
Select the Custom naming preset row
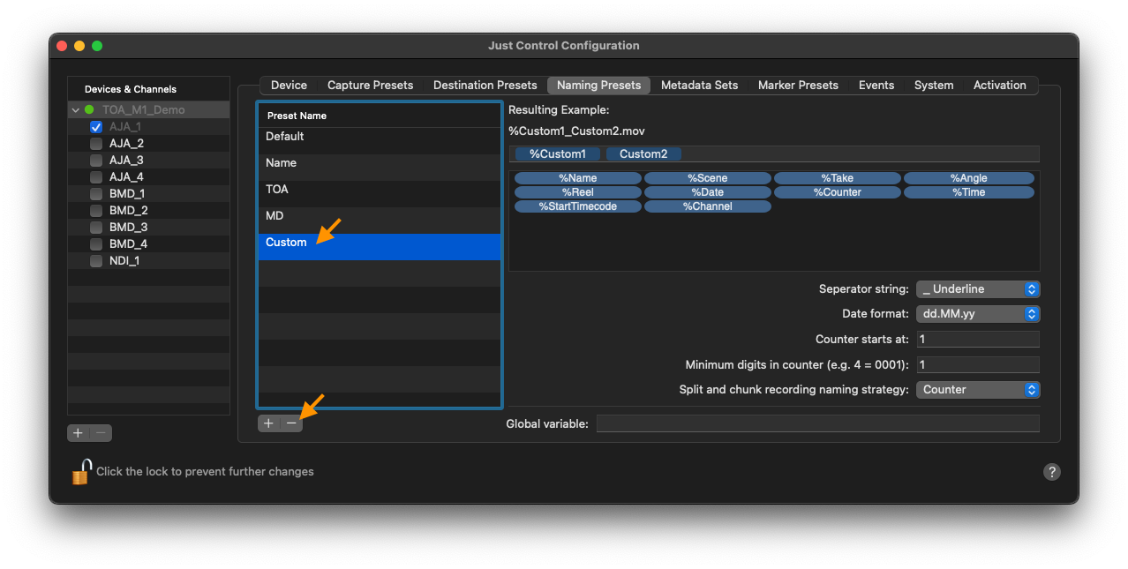point(380,247)
